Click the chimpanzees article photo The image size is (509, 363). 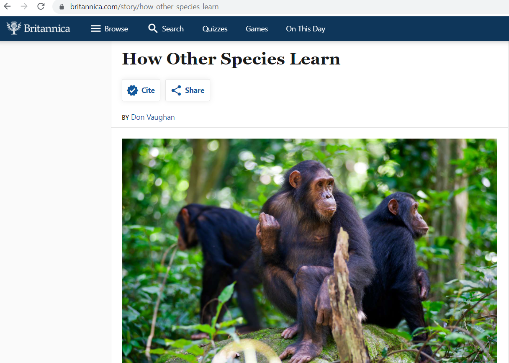(309, 250)
